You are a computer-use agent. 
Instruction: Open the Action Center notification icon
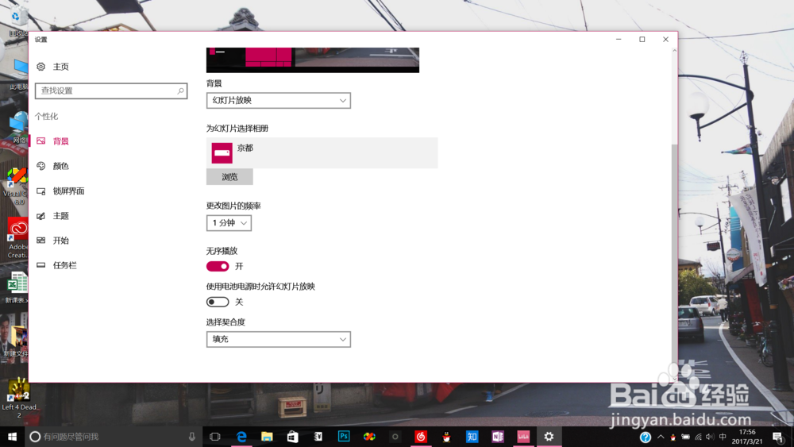[778, 437]
